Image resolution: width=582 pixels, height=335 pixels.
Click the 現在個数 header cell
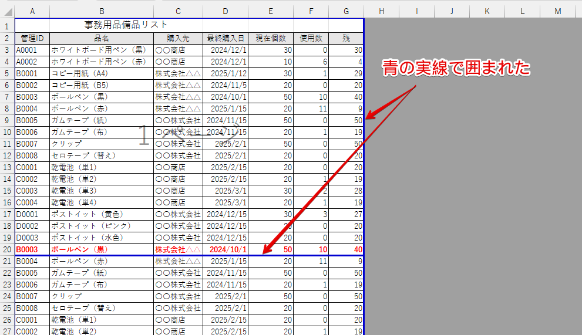coord(271,38)
